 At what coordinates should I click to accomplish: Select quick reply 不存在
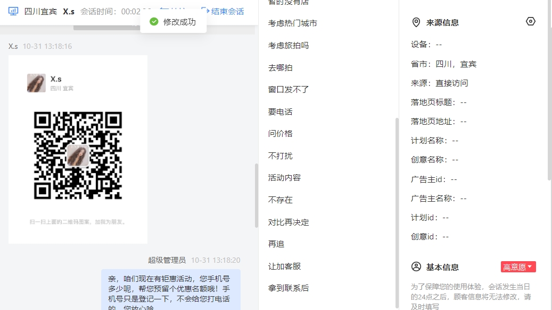[x=280, y=200]
